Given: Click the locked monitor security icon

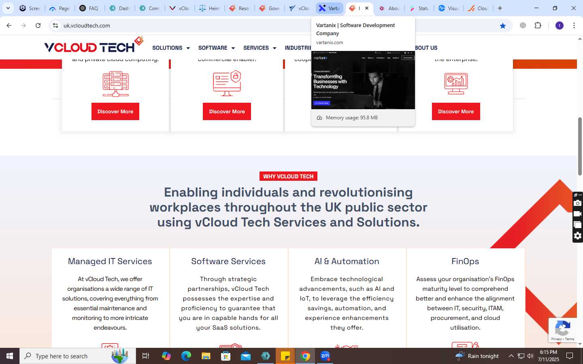Looking at the screenshot, I should 227,83.
